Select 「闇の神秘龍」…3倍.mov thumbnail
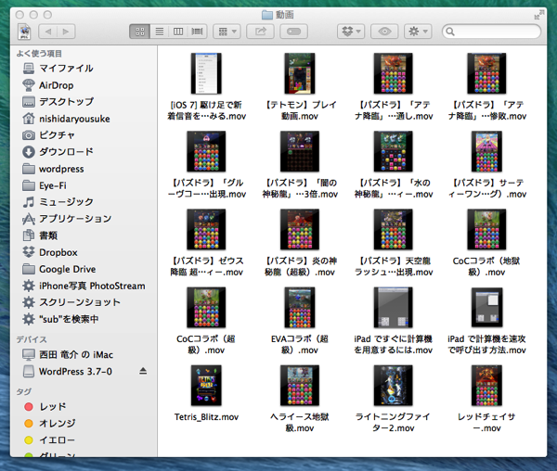The width and height of the screenshot is (557, 471). 300,151
